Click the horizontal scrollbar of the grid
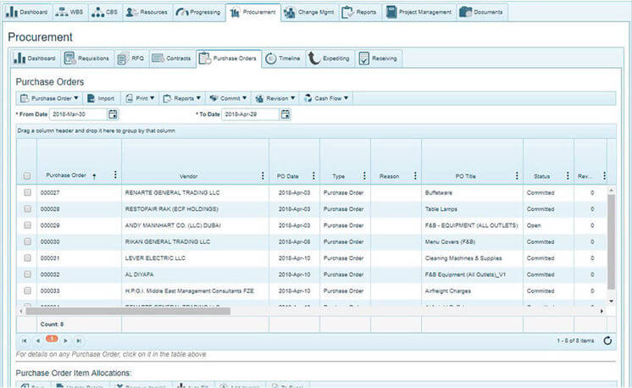The height and width of the screenshot is (388, 632). point(127,311)
